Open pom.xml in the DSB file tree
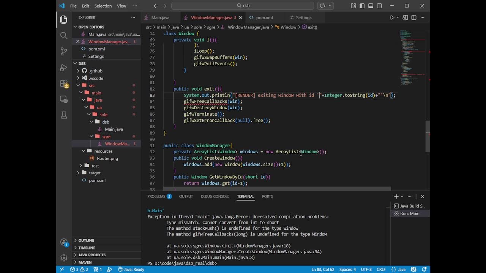This screenshot has height=273, width=486. (x=97, y=180)
